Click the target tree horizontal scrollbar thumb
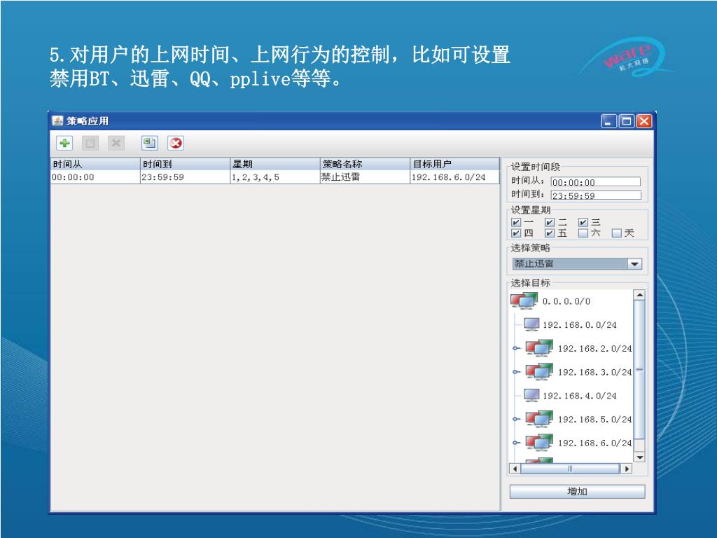The width and height of the screenshot is (717, 538). tap(570, 469)
